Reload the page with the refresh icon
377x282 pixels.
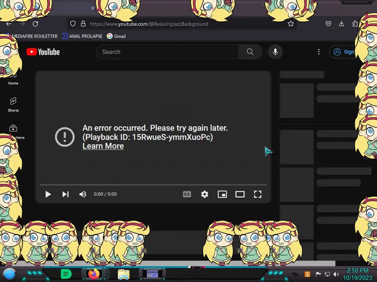(35, 24)
